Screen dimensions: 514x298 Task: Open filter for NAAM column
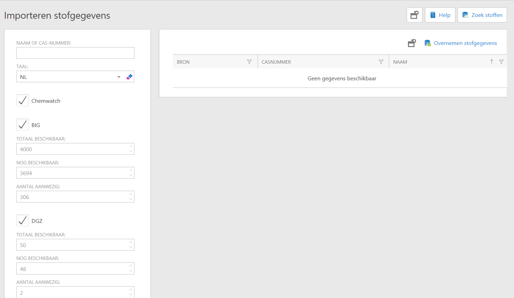(501, 62)
